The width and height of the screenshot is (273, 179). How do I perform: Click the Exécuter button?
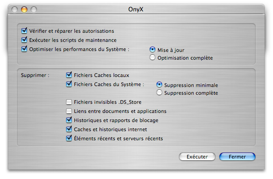pos(197,157)
